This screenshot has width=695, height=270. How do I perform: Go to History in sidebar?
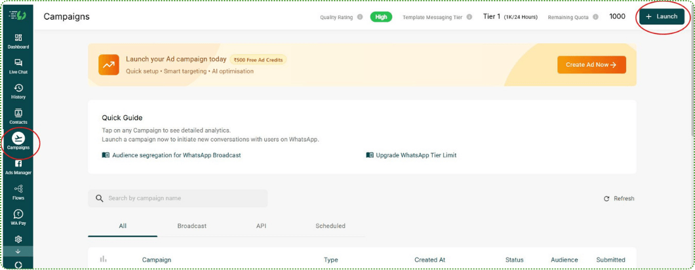coord(18,91)
